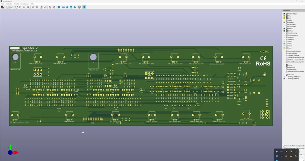Change User.2 blue color swatch
The height and width of the screenshot is (161, 305).
(x=284, y=44)
